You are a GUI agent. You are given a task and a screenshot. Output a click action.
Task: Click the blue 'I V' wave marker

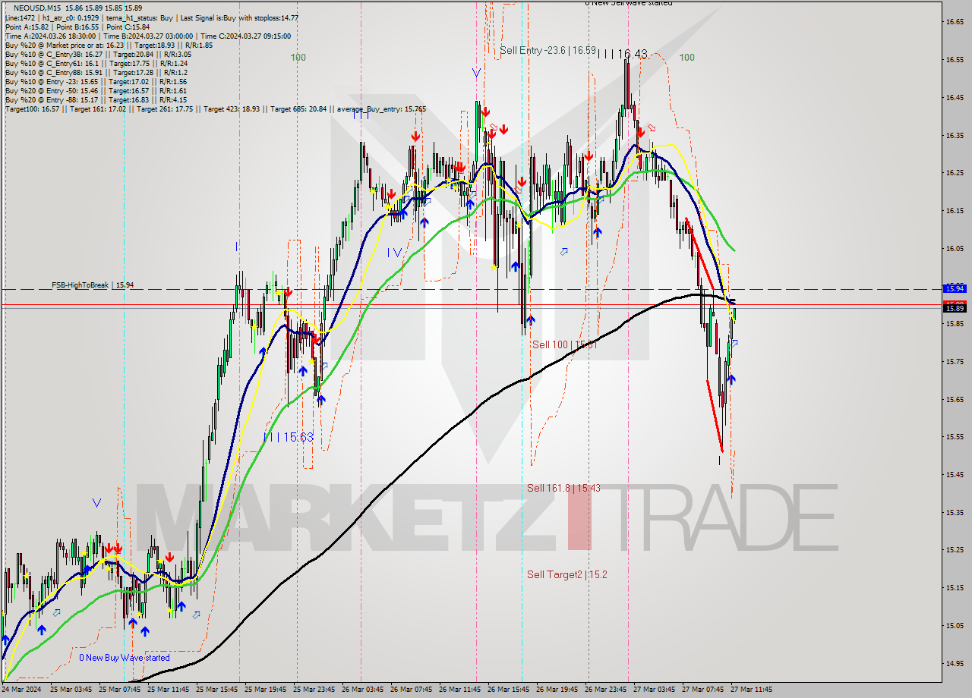[x=394, y=253]
